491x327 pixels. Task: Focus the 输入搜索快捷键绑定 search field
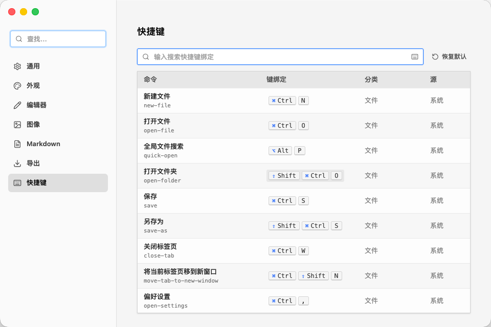click(280, 57)
